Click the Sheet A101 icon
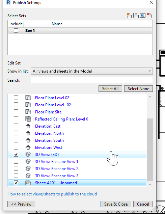 (28, 183)
